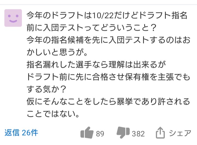Like the comment with thumbs-up icon
Image resolution: width=197 pixels, height=145 pixels.
click(x=87, y=134)
